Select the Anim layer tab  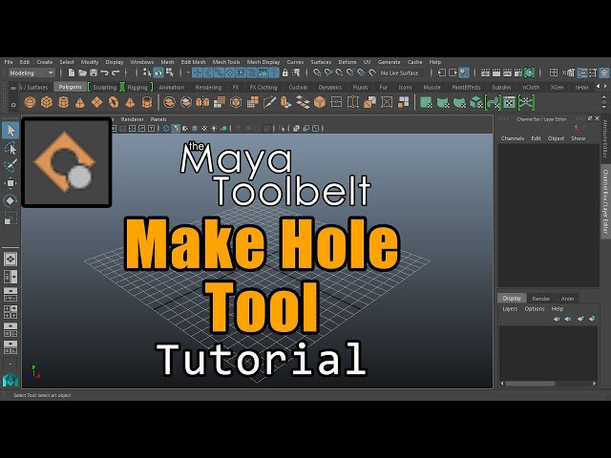[567, 299]
